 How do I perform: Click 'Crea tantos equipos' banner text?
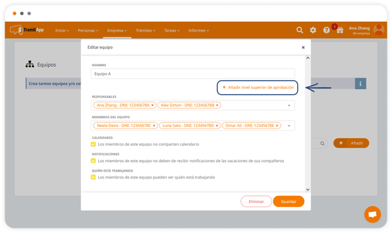(54, 84)
